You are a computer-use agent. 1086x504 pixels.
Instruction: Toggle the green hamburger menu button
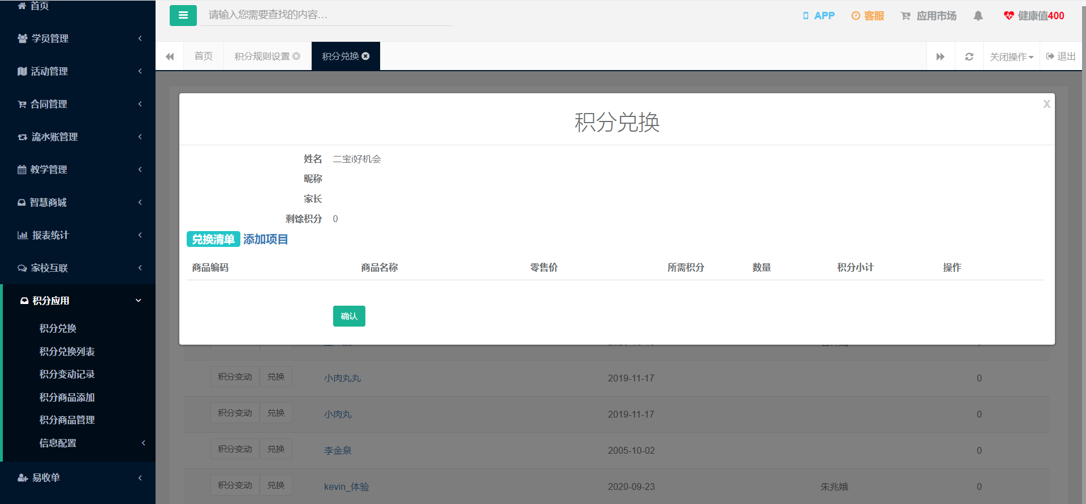[x=183, y=15]
